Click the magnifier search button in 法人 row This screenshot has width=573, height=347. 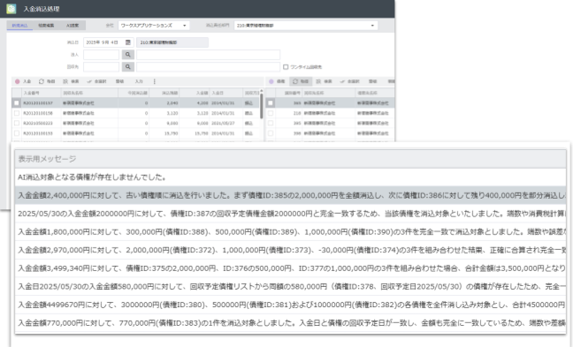(x=128, y=55)
